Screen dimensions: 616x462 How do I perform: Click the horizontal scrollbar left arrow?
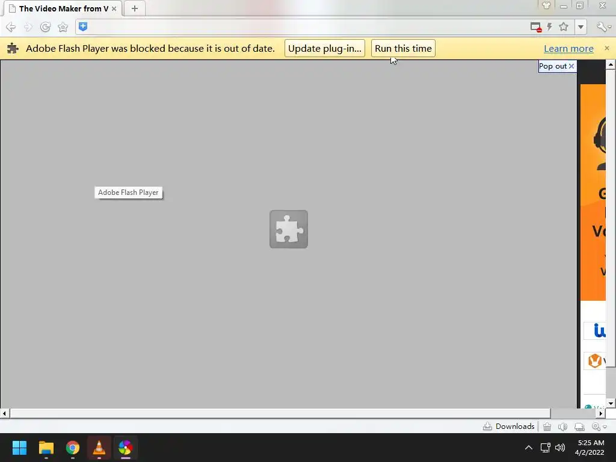point(4,413)
